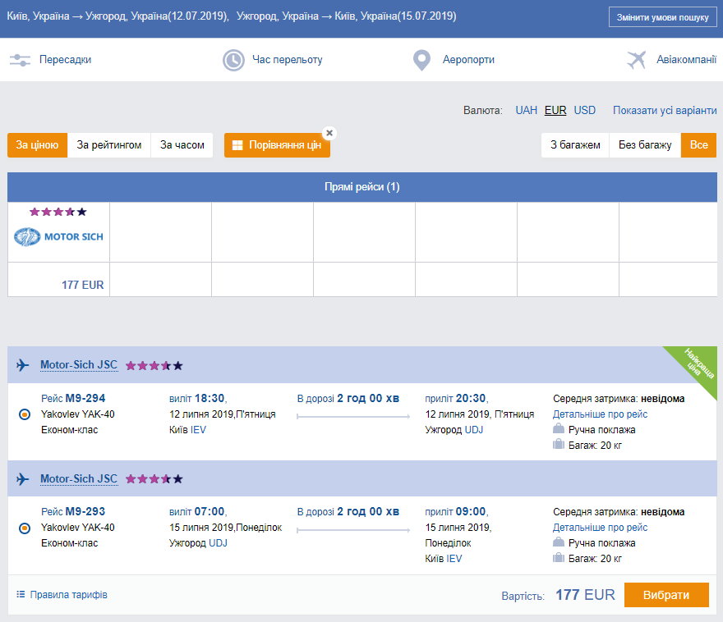Open first Motor-Sich JSC airline link
Image resolution: width=723 pixels, height=622 pixels.
79,365
